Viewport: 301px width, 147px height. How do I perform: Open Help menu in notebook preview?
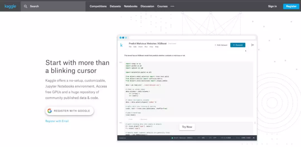157,47
